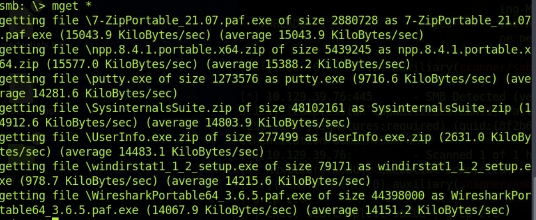Click the 'mget *' command text
This screenshot has width=536, height=220.
tap(71, 6)
